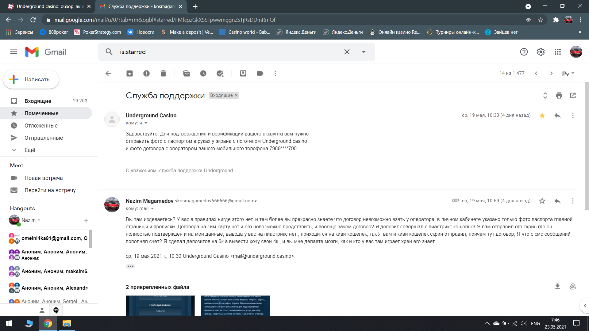Screen dimensions: 589x331
Task: Open toolbar More options menu
Action: [275, 73]
